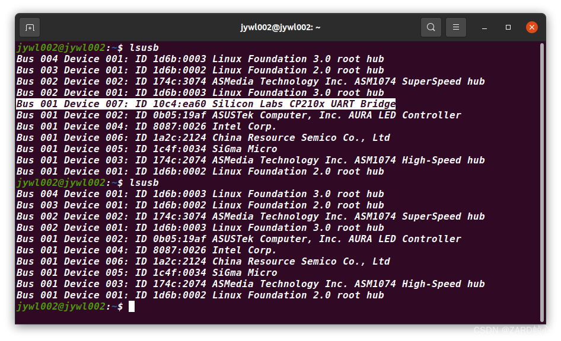Click first China Resource Semico line
The image size is (561, 341).
point(203,138)
